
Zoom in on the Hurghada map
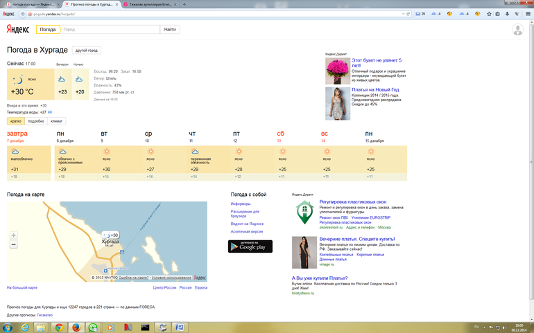pos(14,235)
